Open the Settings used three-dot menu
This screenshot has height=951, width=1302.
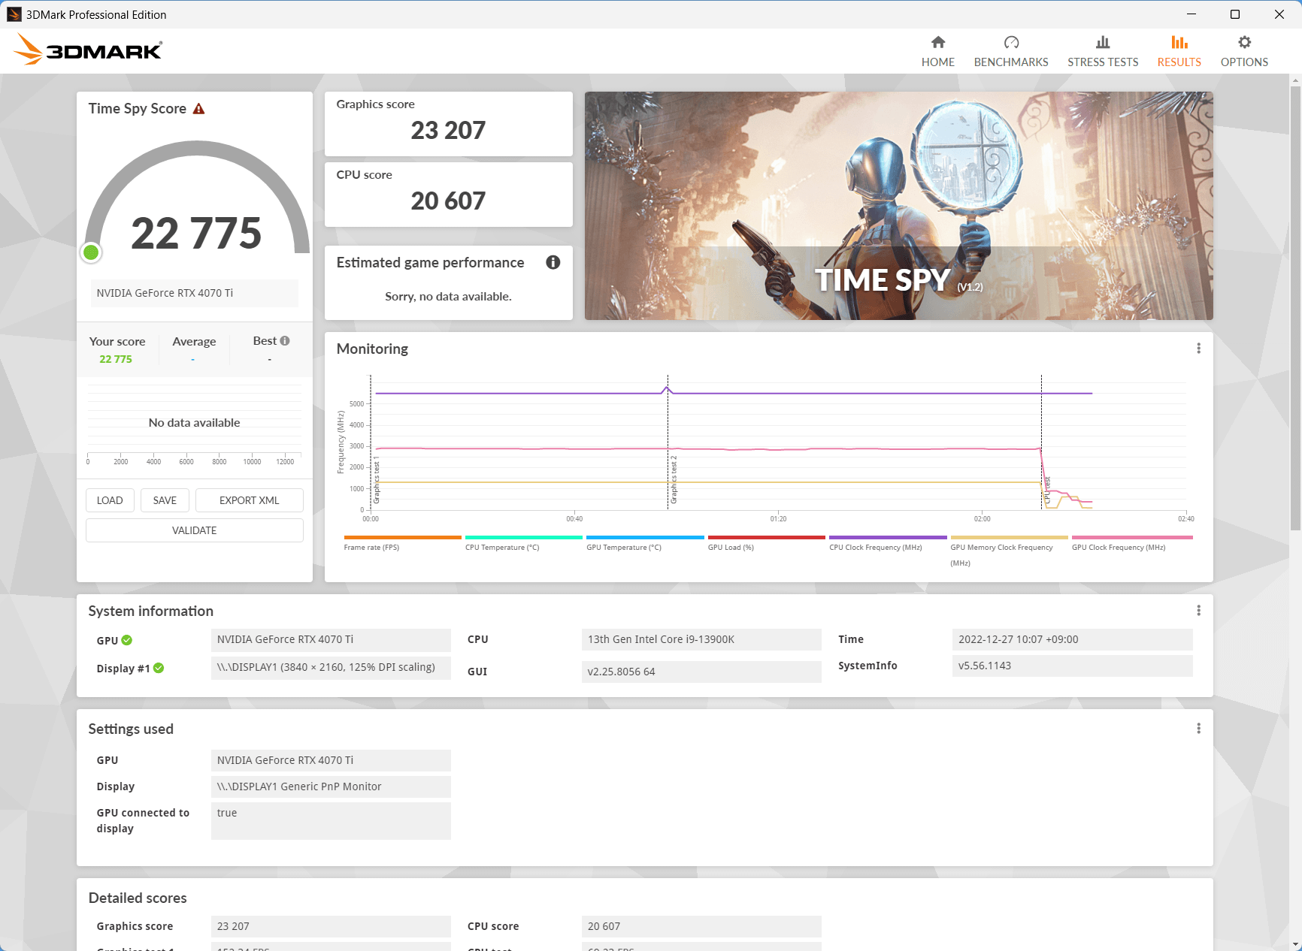(x=1198, y=729)
